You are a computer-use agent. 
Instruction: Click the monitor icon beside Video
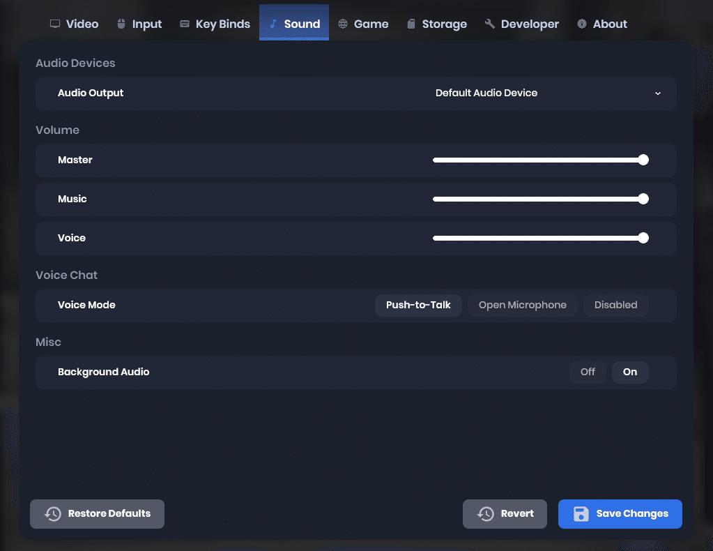coord(55,24)
